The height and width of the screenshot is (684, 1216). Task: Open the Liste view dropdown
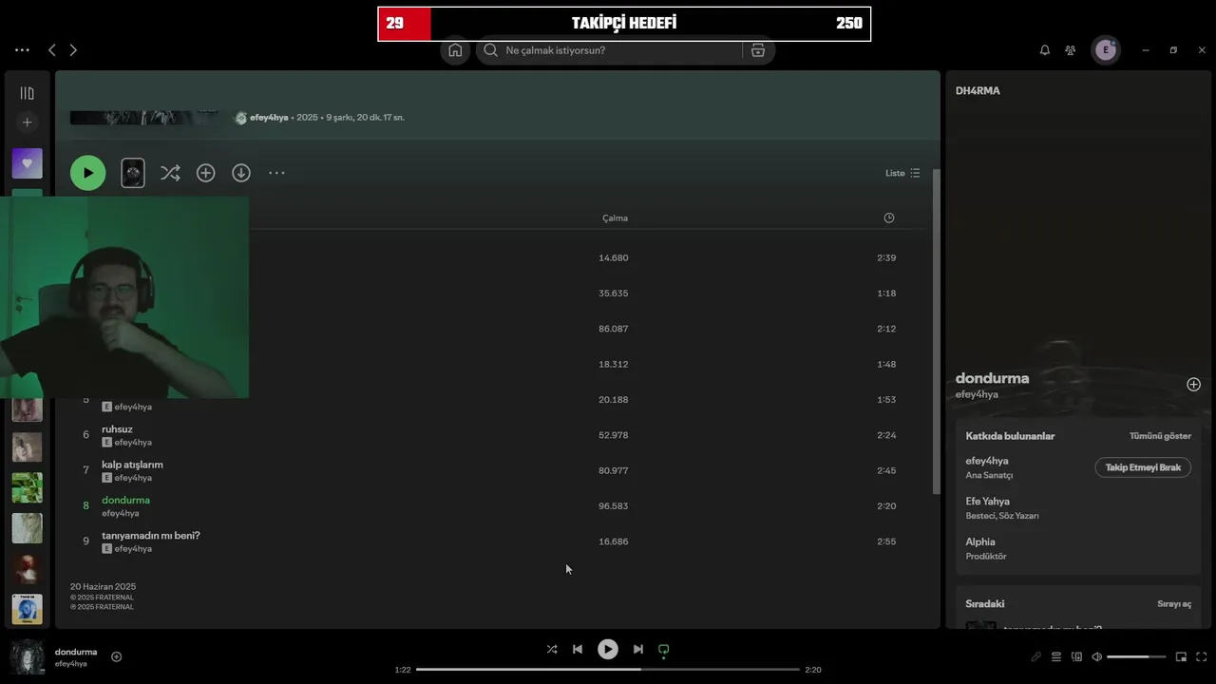(x=902, y=173)
